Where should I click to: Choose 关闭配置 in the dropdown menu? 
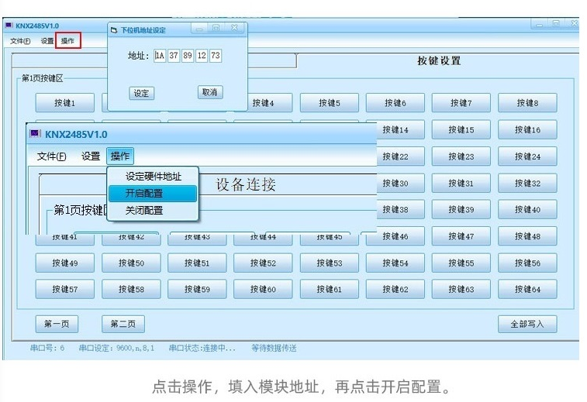click(144, 210)
